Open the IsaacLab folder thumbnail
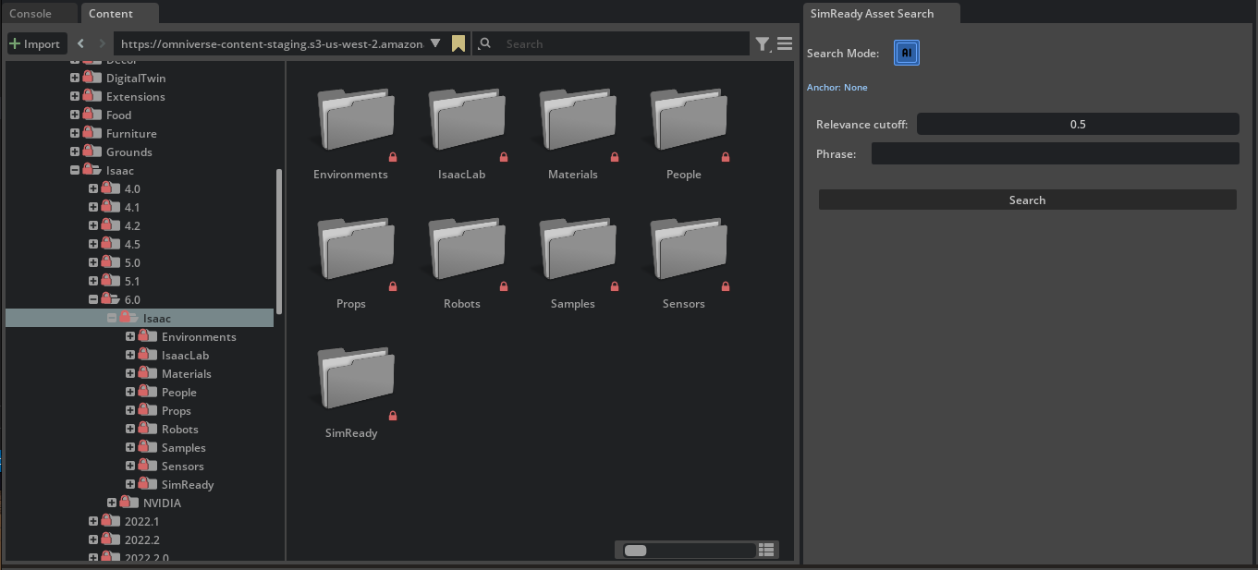1258x570 pixels. [467, 120]
